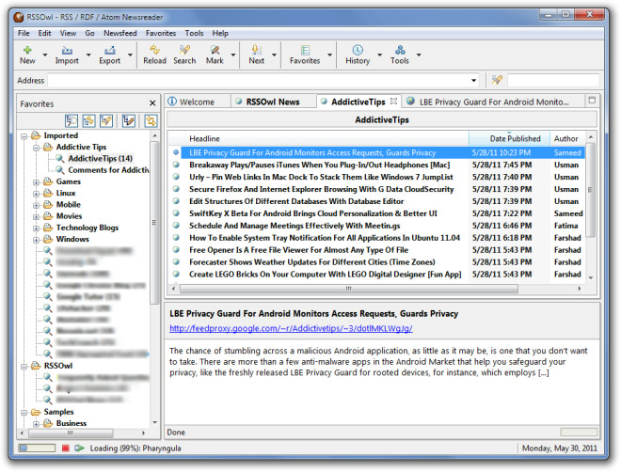
Task: Collapse the Imported folder
Action: (24, 136)
